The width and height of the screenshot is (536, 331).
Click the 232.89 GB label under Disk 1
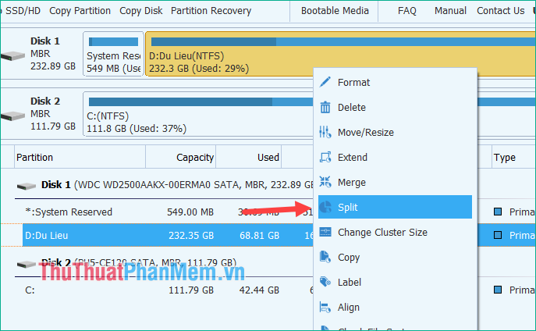53,66
